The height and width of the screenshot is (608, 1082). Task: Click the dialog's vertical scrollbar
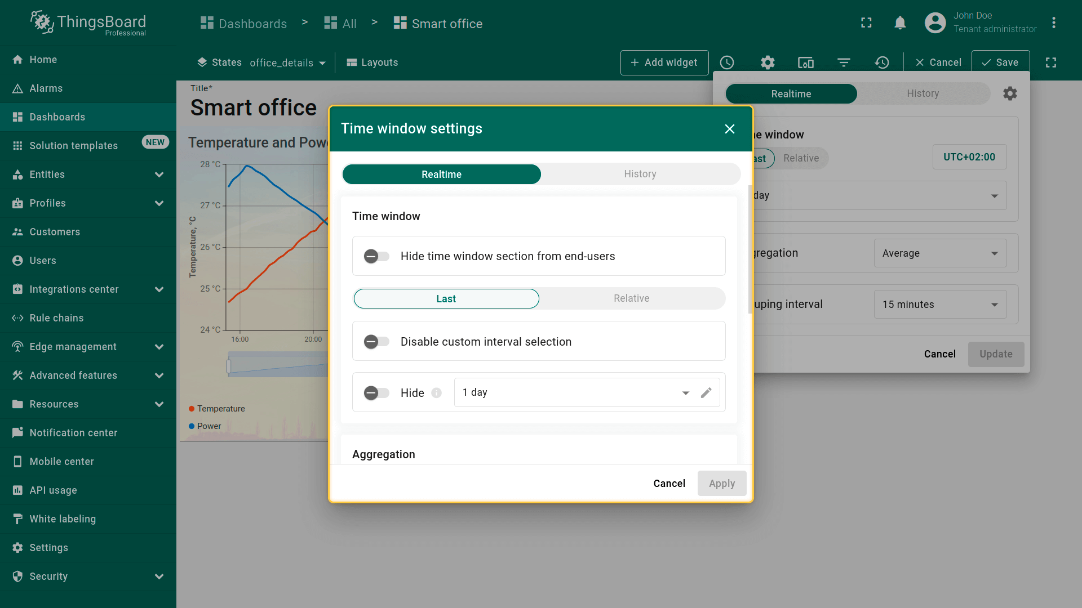tap(750, 251)
